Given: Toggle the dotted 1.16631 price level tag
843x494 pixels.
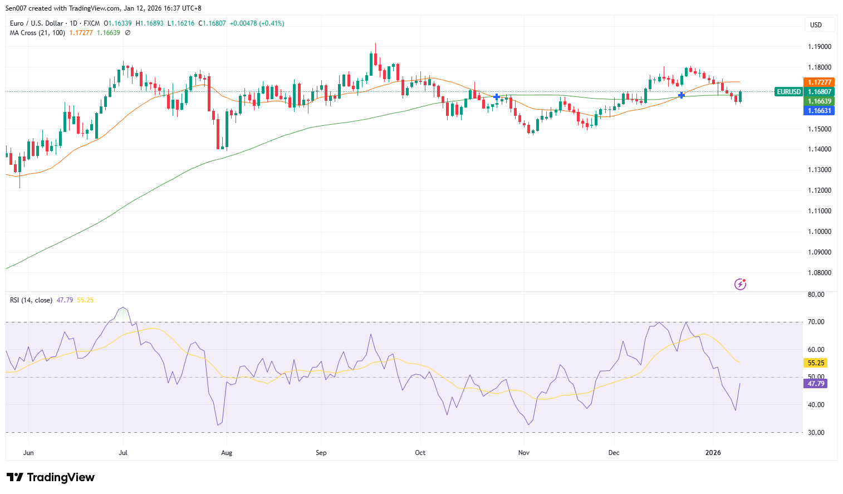Looking at the screenshot, I should [x=819, y=111].
